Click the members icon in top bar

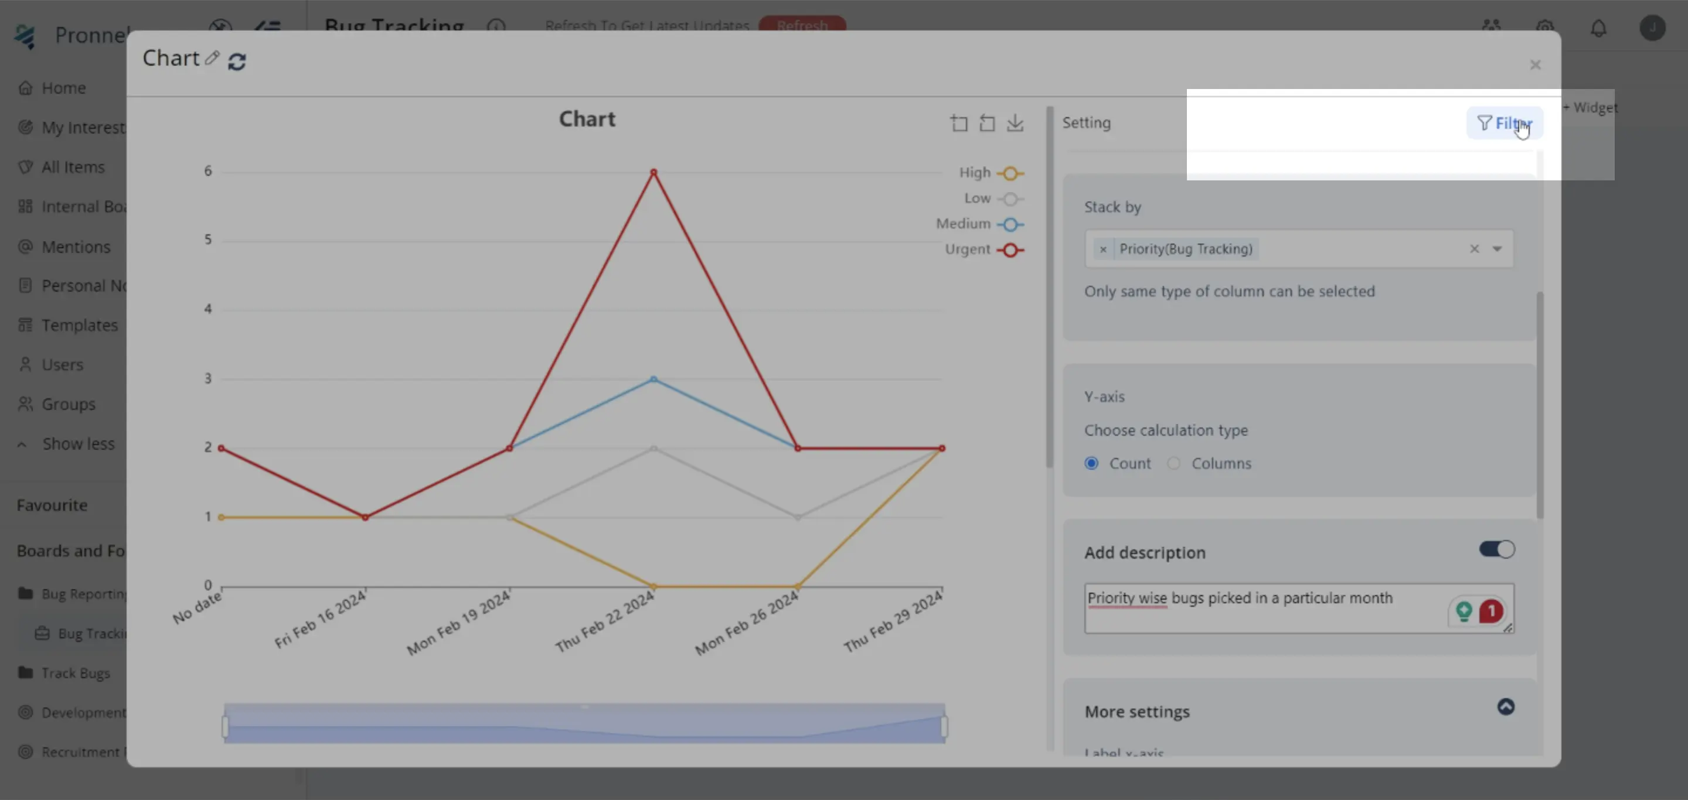(x=1492, y=26)
